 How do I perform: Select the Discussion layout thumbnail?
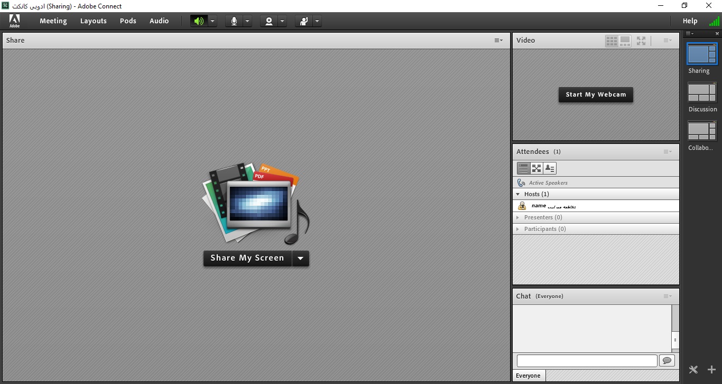pyautogui.click(x=702, y=93)
